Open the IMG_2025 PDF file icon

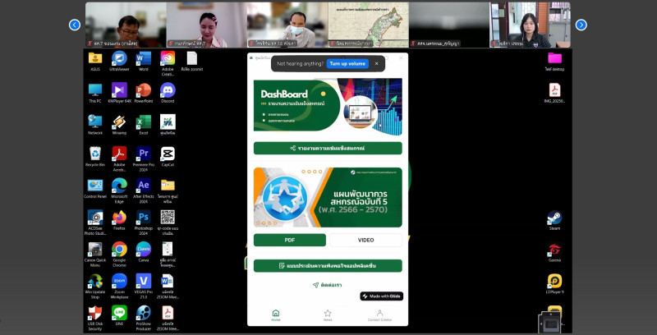555,90
